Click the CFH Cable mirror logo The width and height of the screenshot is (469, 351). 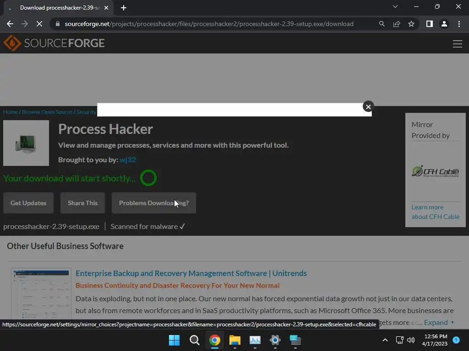click(x=435, y=171)
